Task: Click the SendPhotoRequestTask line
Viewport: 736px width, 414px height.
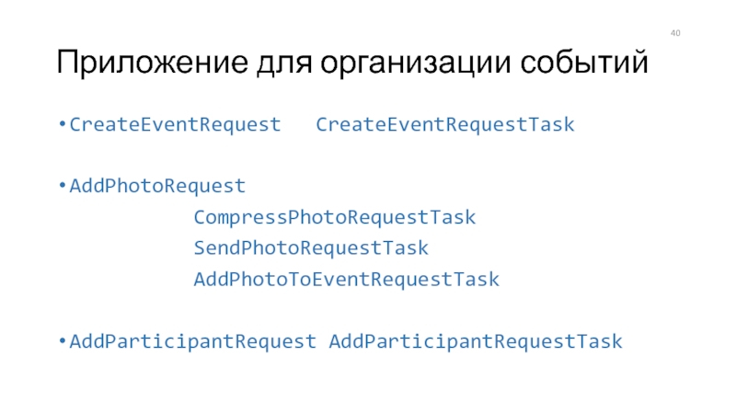Action: tap(311, 248)
